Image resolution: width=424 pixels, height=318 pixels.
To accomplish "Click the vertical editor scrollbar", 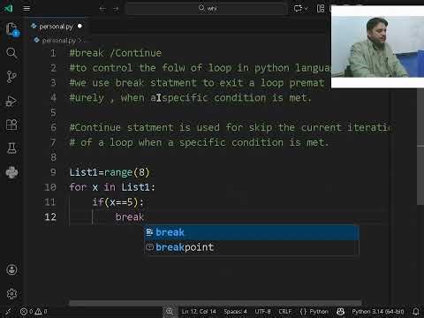I will (420, 148).
